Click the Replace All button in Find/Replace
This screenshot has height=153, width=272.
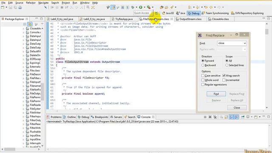(x=237, y=100)
